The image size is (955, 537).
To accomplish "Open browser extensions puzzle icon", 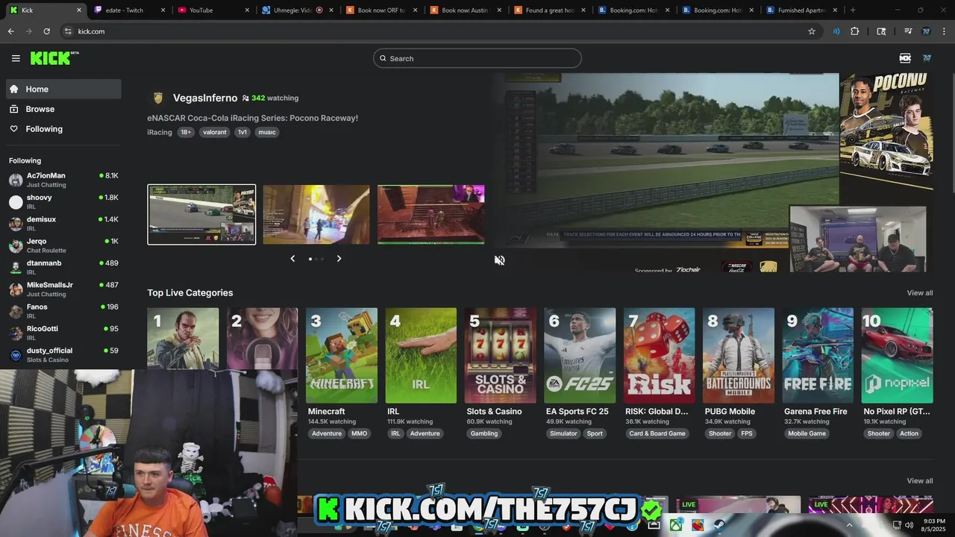I will click(x=855, y=31).
